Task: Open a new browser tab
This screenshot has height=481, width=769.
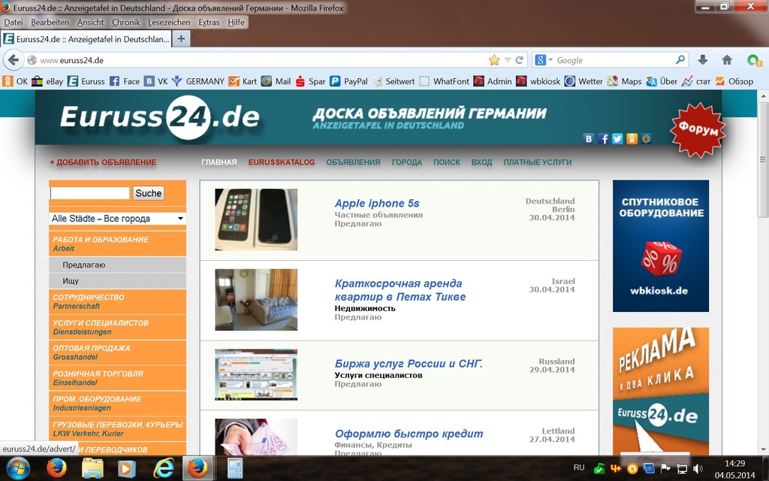Action: [181, 39]
